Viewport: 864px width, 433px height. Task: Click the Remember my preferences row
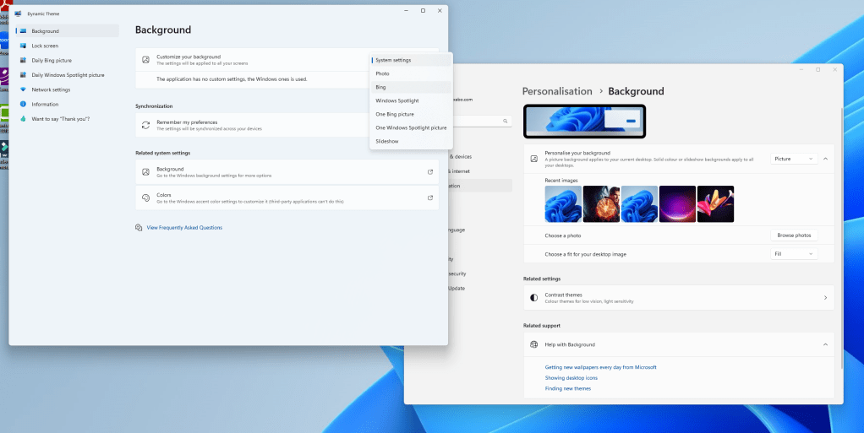[253, 125]
